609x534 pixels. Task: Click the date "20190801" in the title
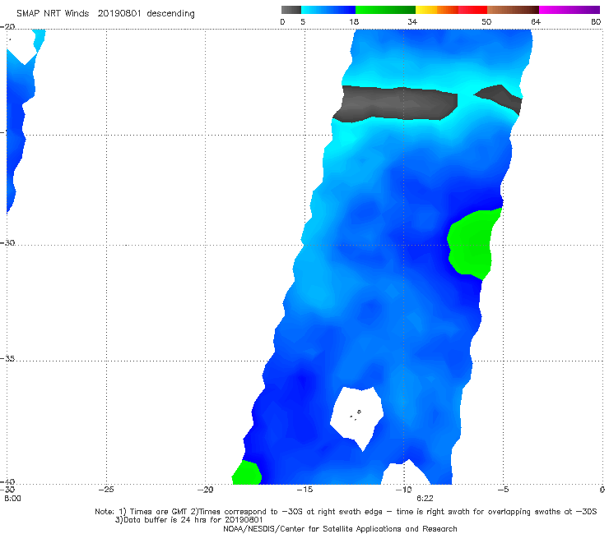click(119, 14)
